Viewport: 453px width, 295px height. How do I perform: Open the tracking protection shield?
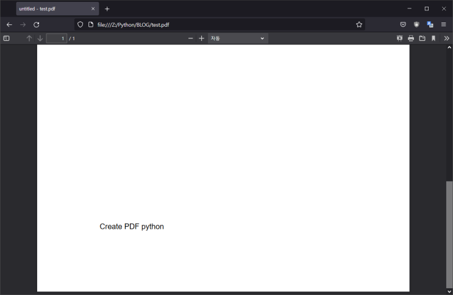pyautogui.click(x=80, y=24)
